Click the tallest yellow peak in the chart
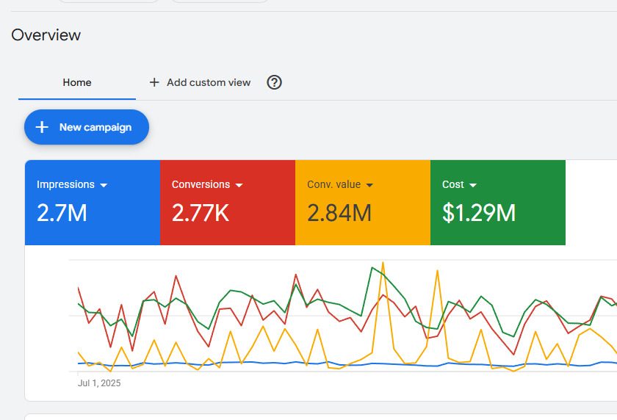Screen dimensions: 617x420 pos(383,264)
